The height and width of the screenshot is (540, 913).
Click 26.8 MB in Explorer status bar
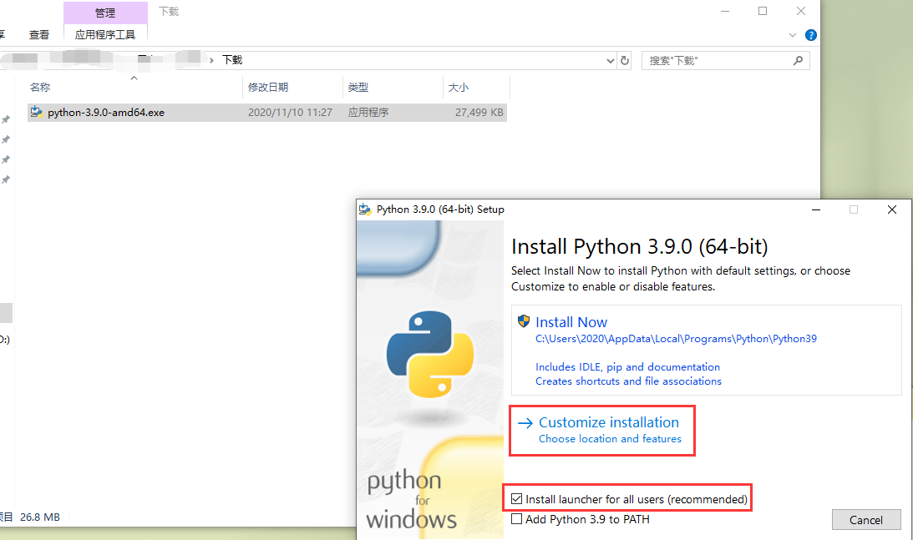[x=39, y=517]
